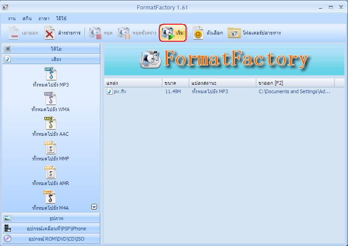Open Options (ตัวเลือก) gear icon

pyautogui.click(x=198, y=33)
